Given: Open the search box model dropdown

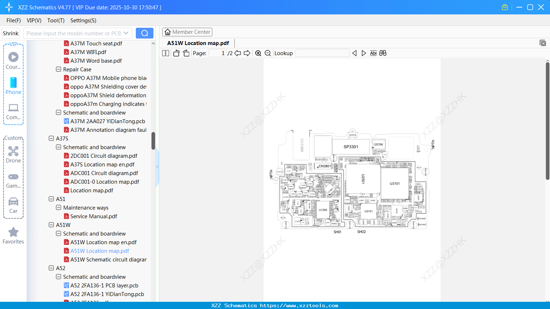Looking at the screenshot, I should click(126, 33).
